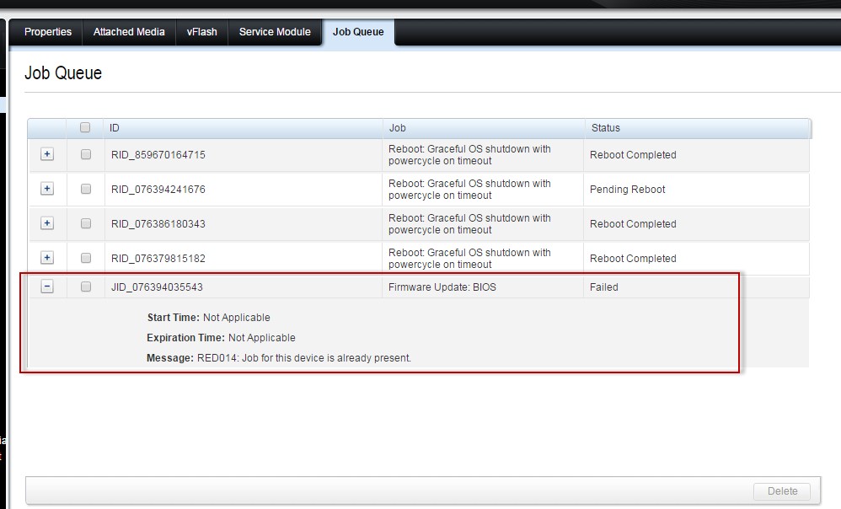841x509 pixels.
Task: Collapse the failed BIOS firmware job details
Action: coord(46,286)
